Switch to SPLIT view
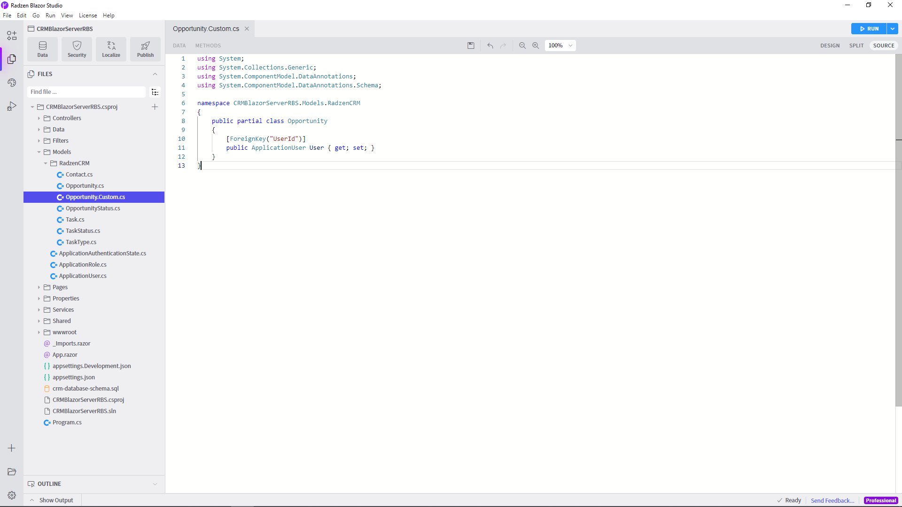Image resolution: width=902 pixels, height=507 pixels. click(856, 46)
